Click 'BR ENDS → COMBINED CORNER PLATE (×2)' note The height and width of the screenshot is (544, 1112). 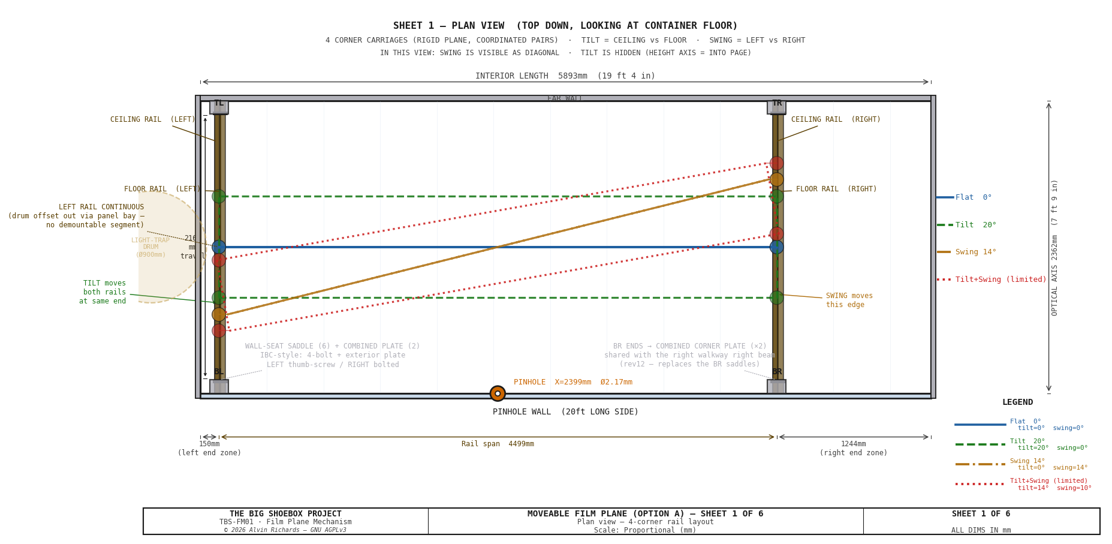click(689, 356)
